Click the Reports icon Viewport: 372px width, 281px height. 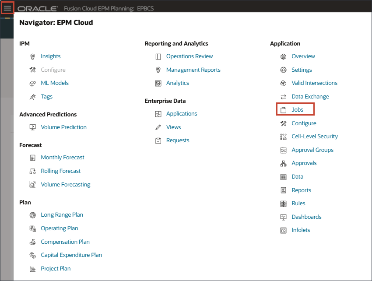(x=283, y=190)
